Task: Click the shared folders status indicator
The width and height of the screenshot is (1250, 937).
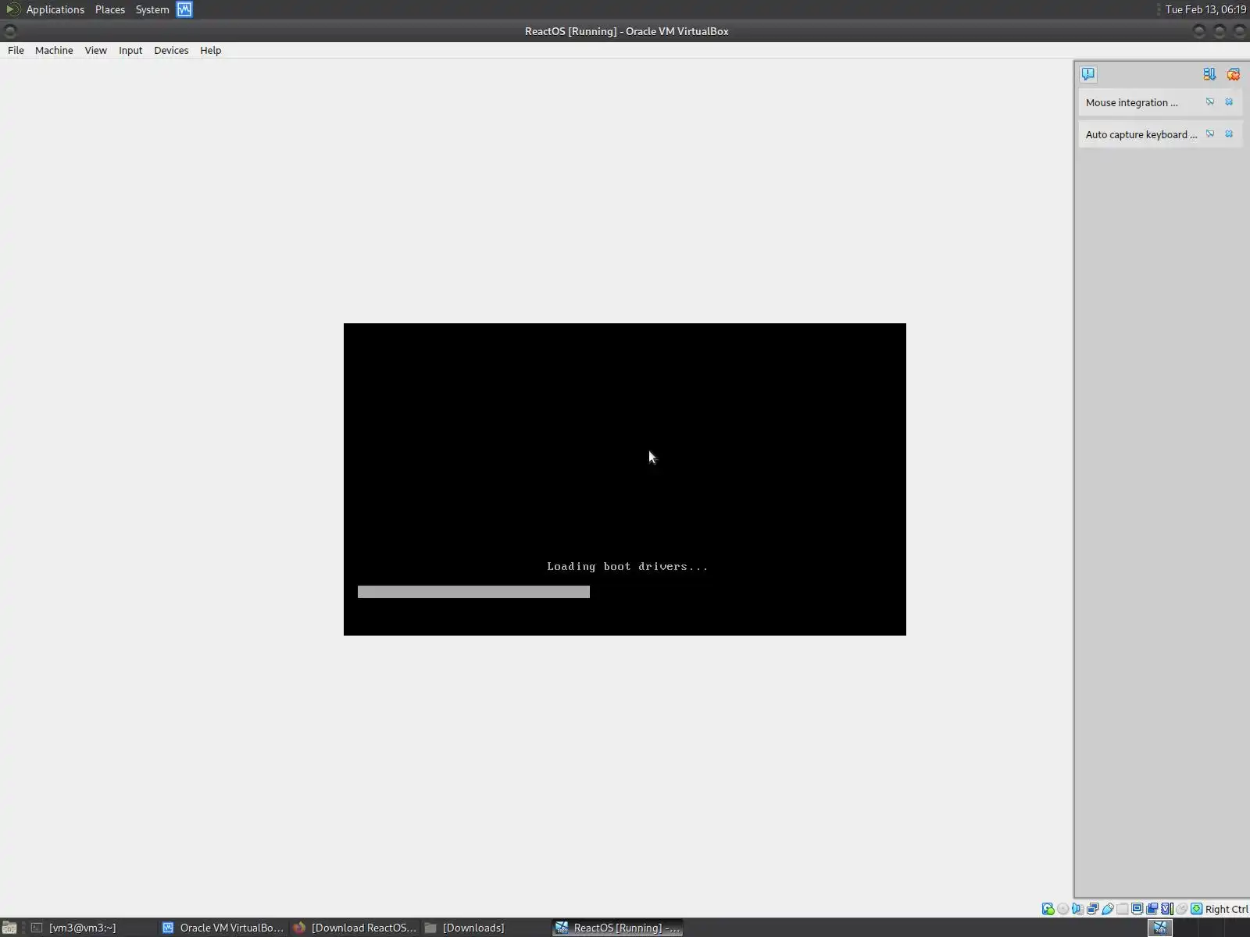Action: 1123,909
